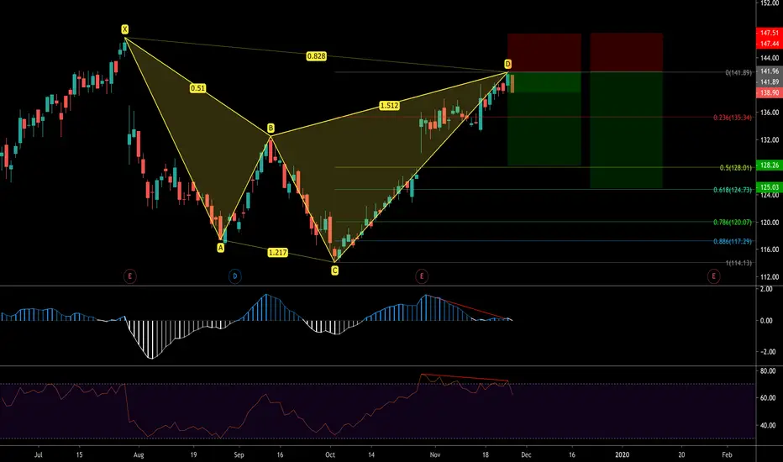Select the 120.00 price axis value

click(770, 223)
